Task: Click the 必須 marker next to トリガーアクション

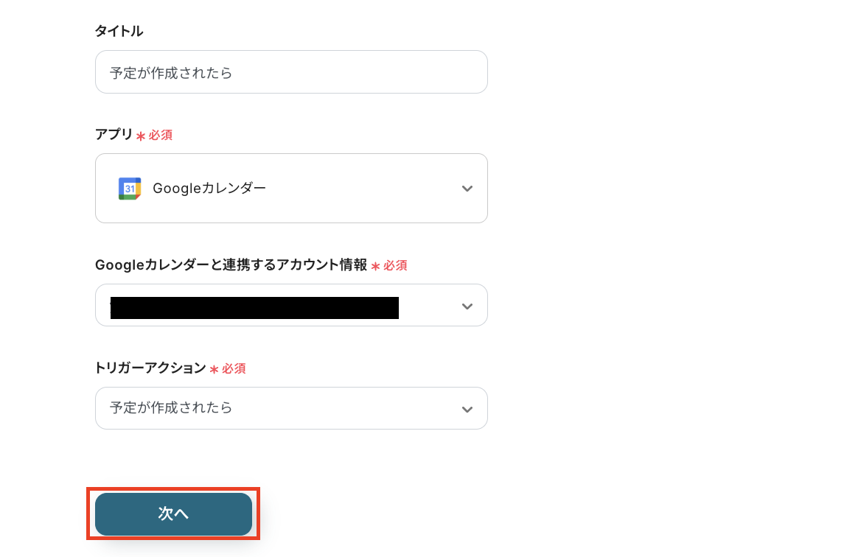Action: (x=234, y=368)
